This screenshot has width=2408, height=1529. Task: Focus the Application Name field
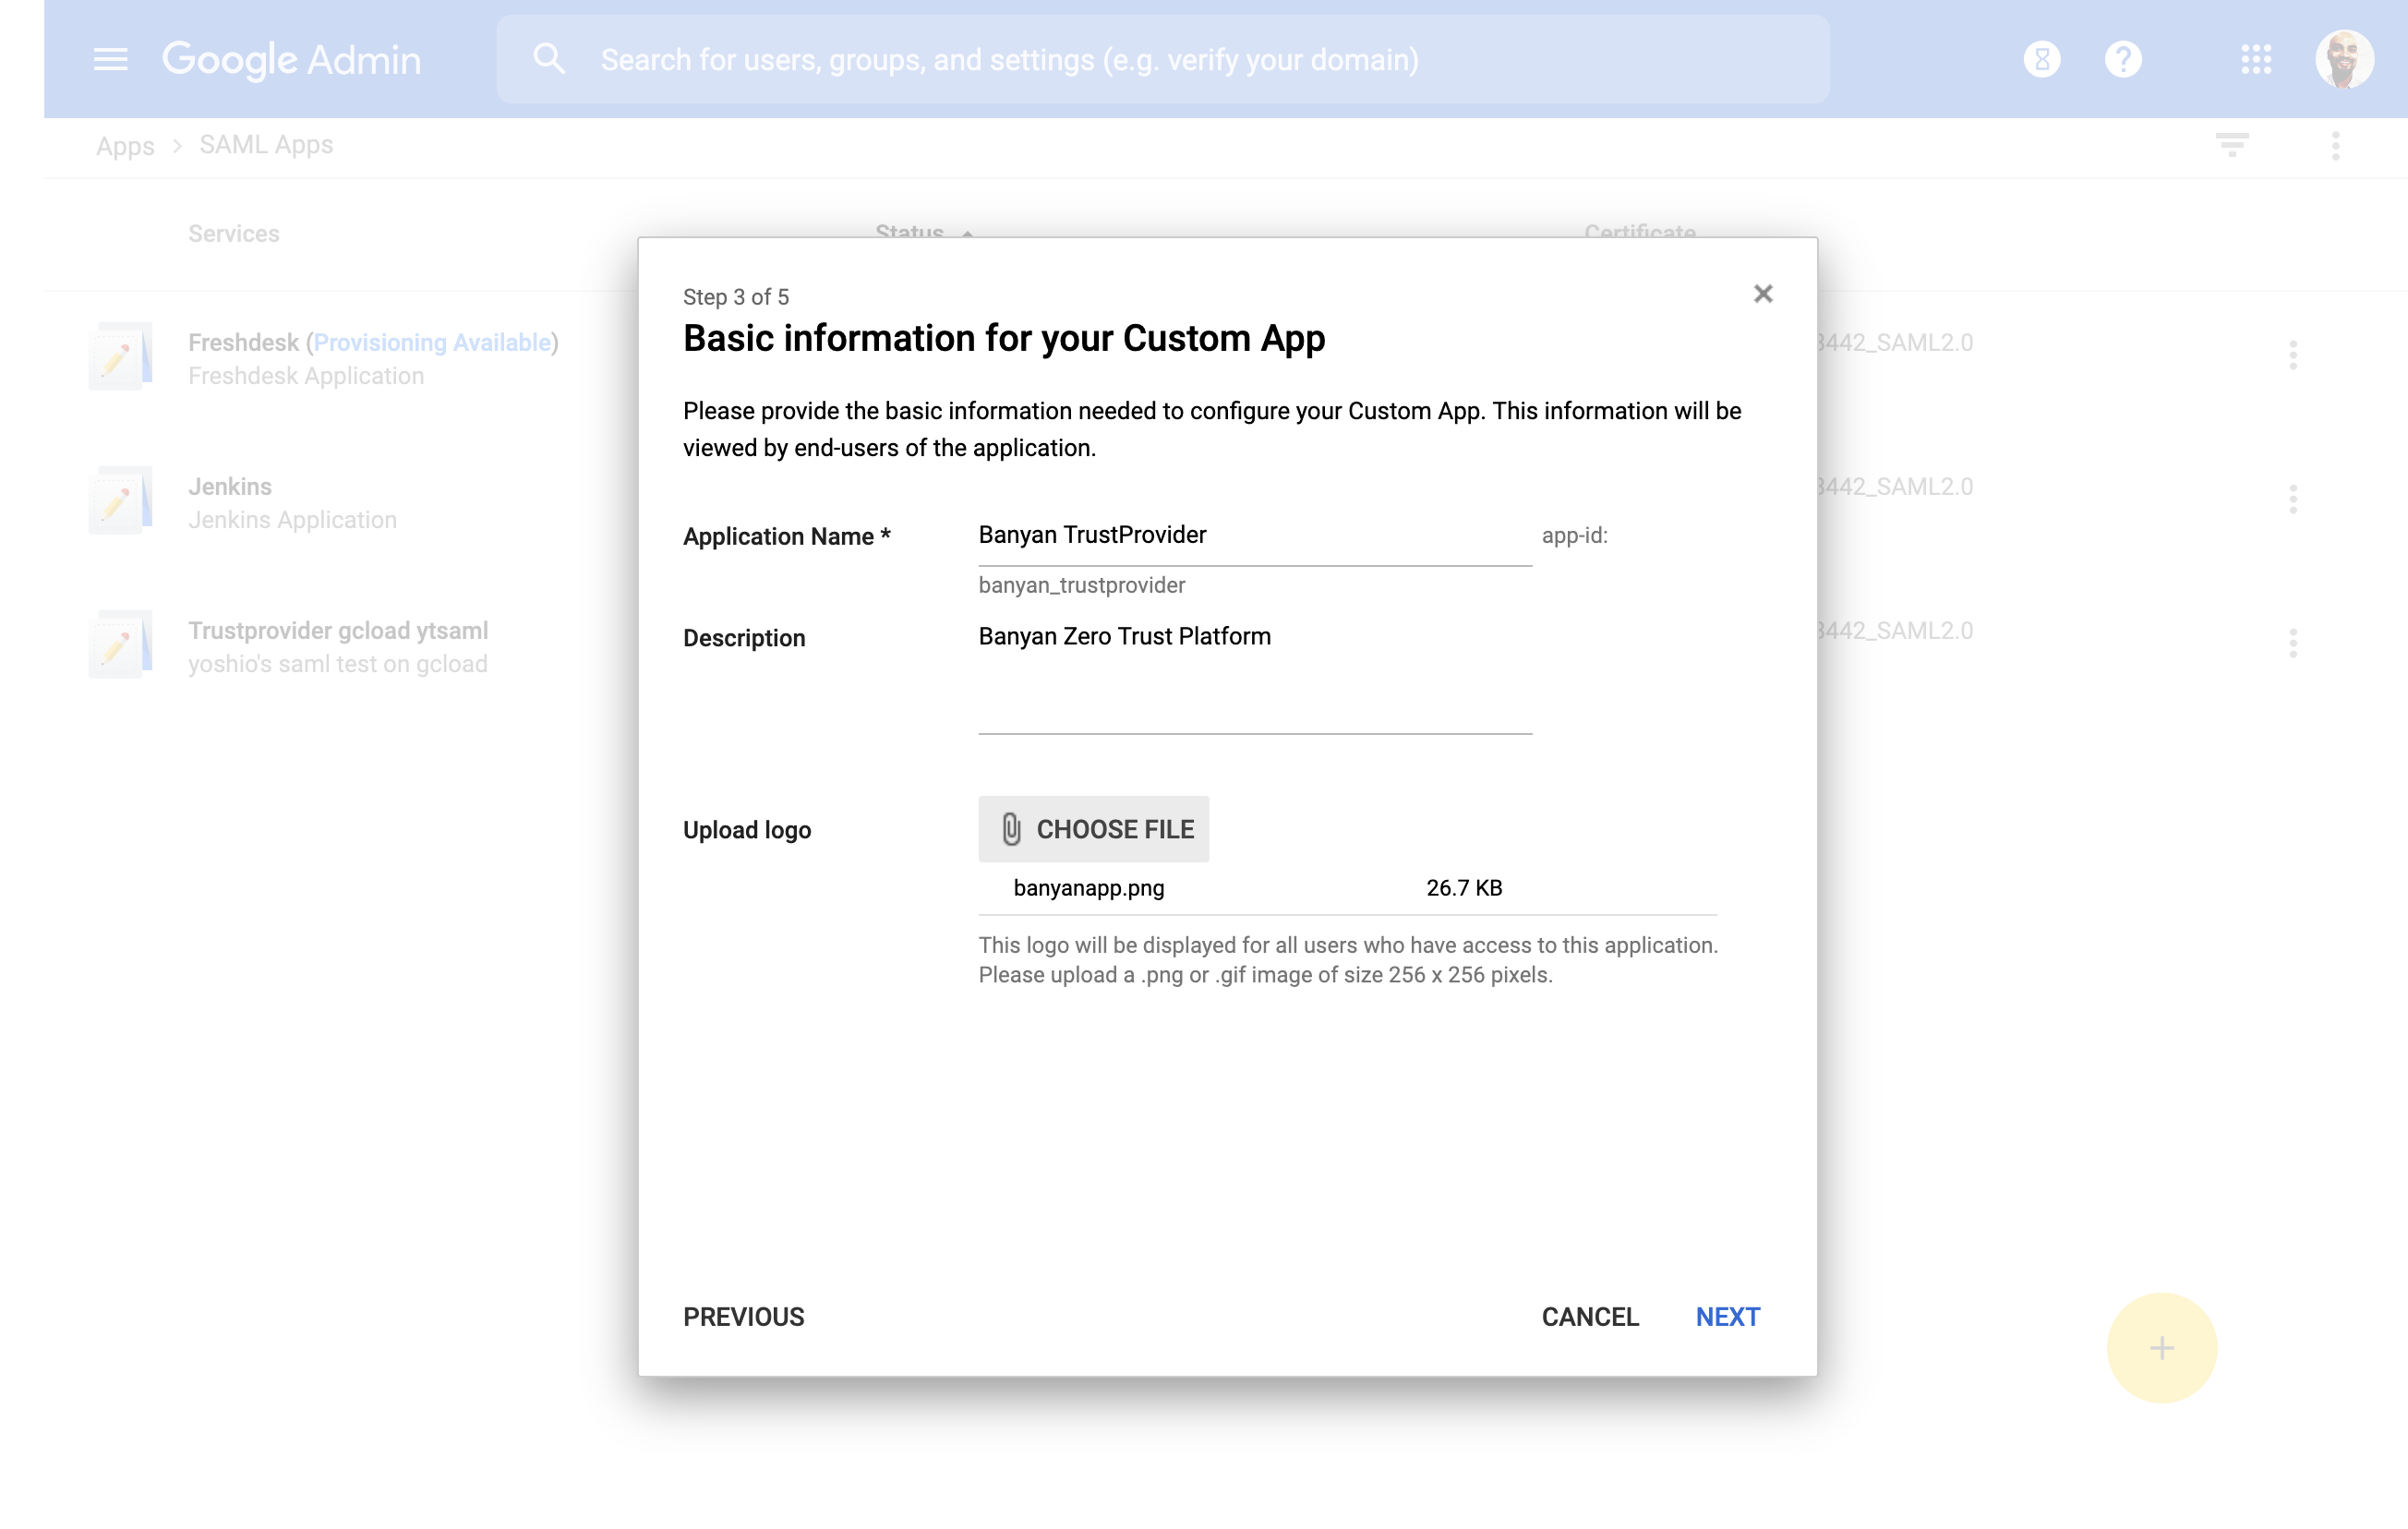coord(1255,537)
